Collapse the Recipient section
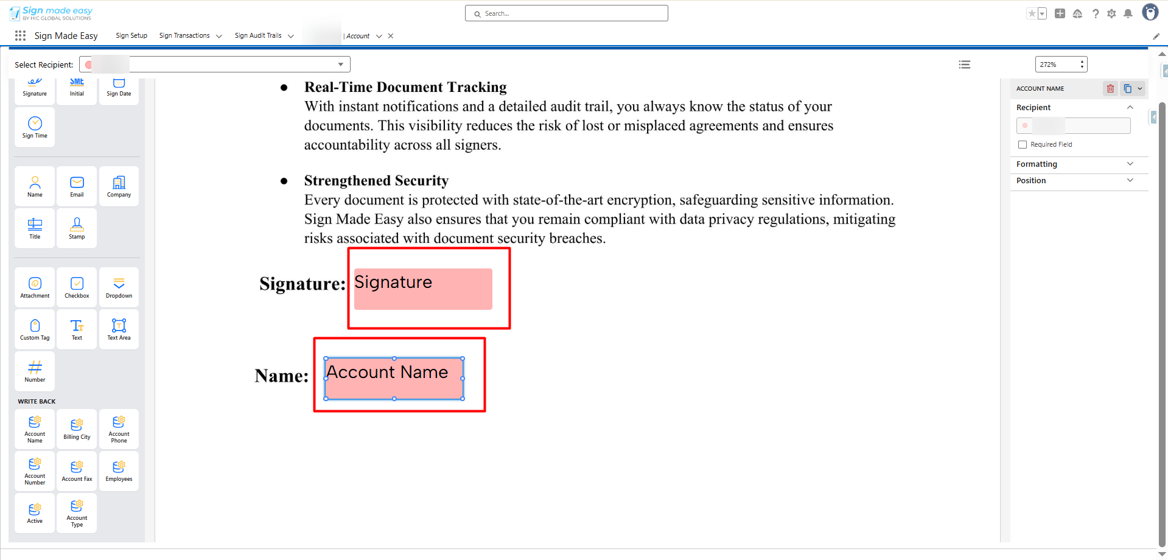Image resolution: width=1168 pixels, height=560 pixels. tap(1130, 107)
